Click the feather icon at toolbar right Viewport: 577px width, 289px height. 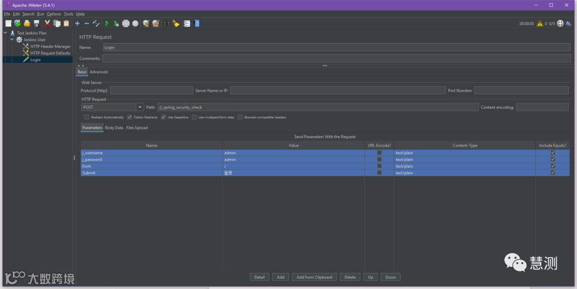pyautogui.click(x=568, y=23)
